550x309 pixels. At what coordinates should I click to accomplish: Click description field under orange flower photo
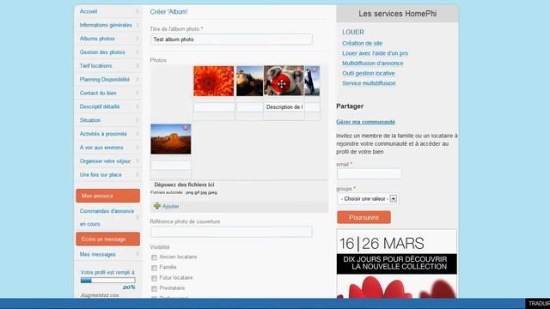coord(214,107)
